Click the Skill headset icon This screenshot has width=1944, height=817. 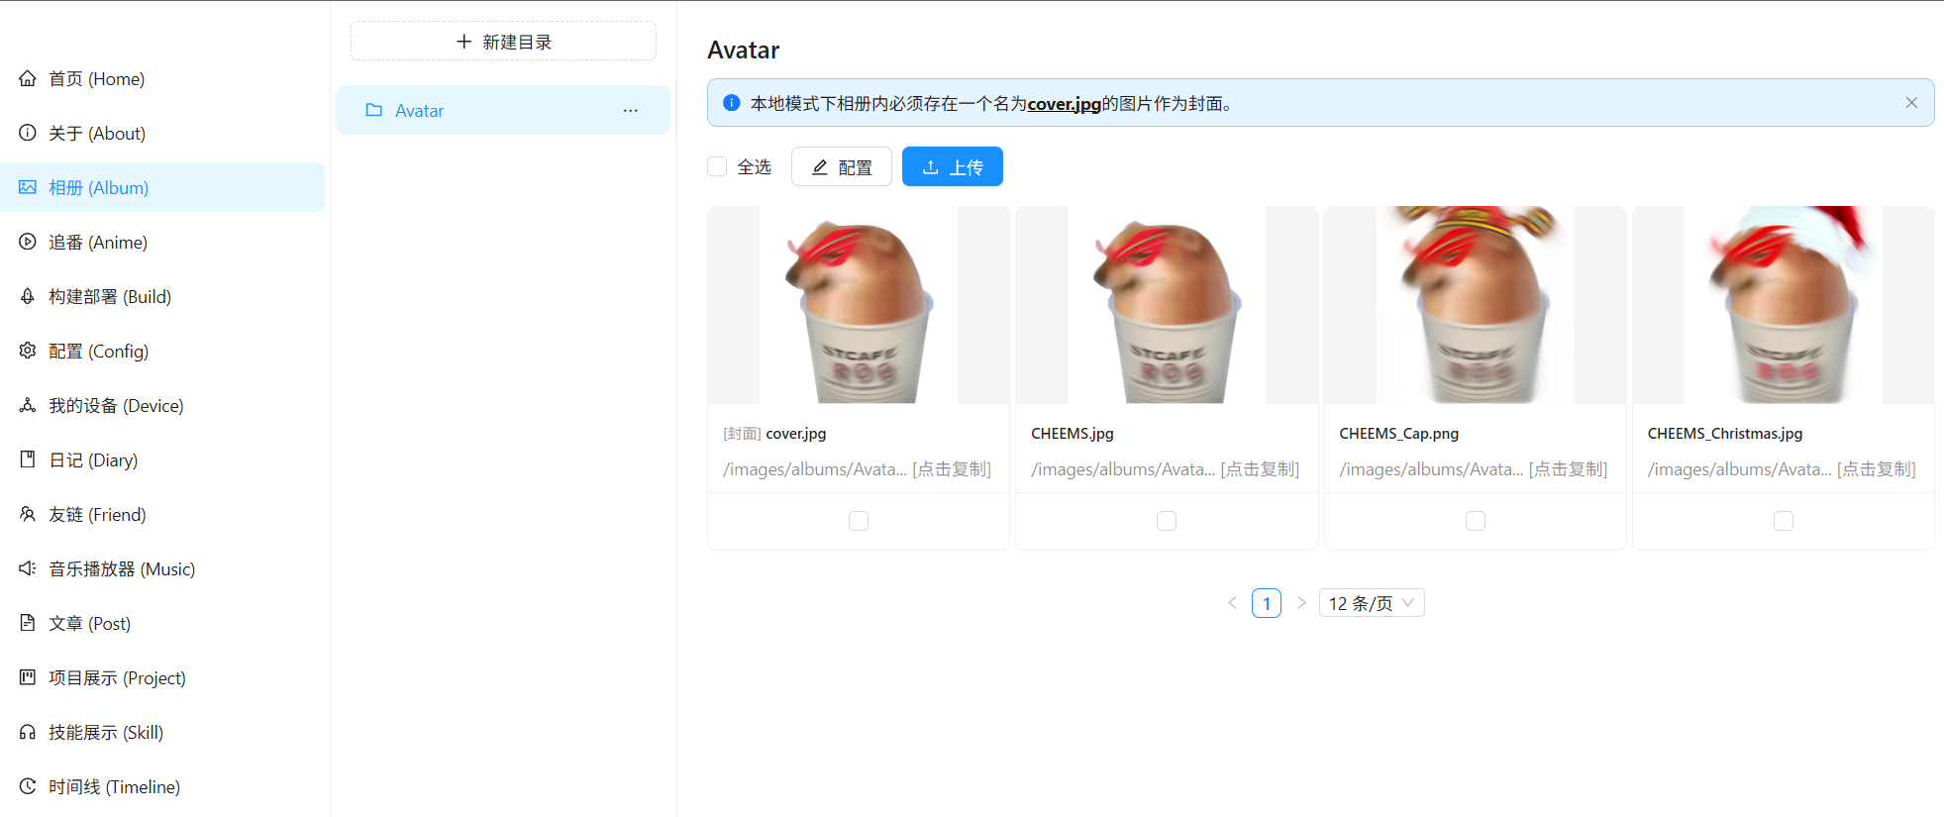click(28, 732)
